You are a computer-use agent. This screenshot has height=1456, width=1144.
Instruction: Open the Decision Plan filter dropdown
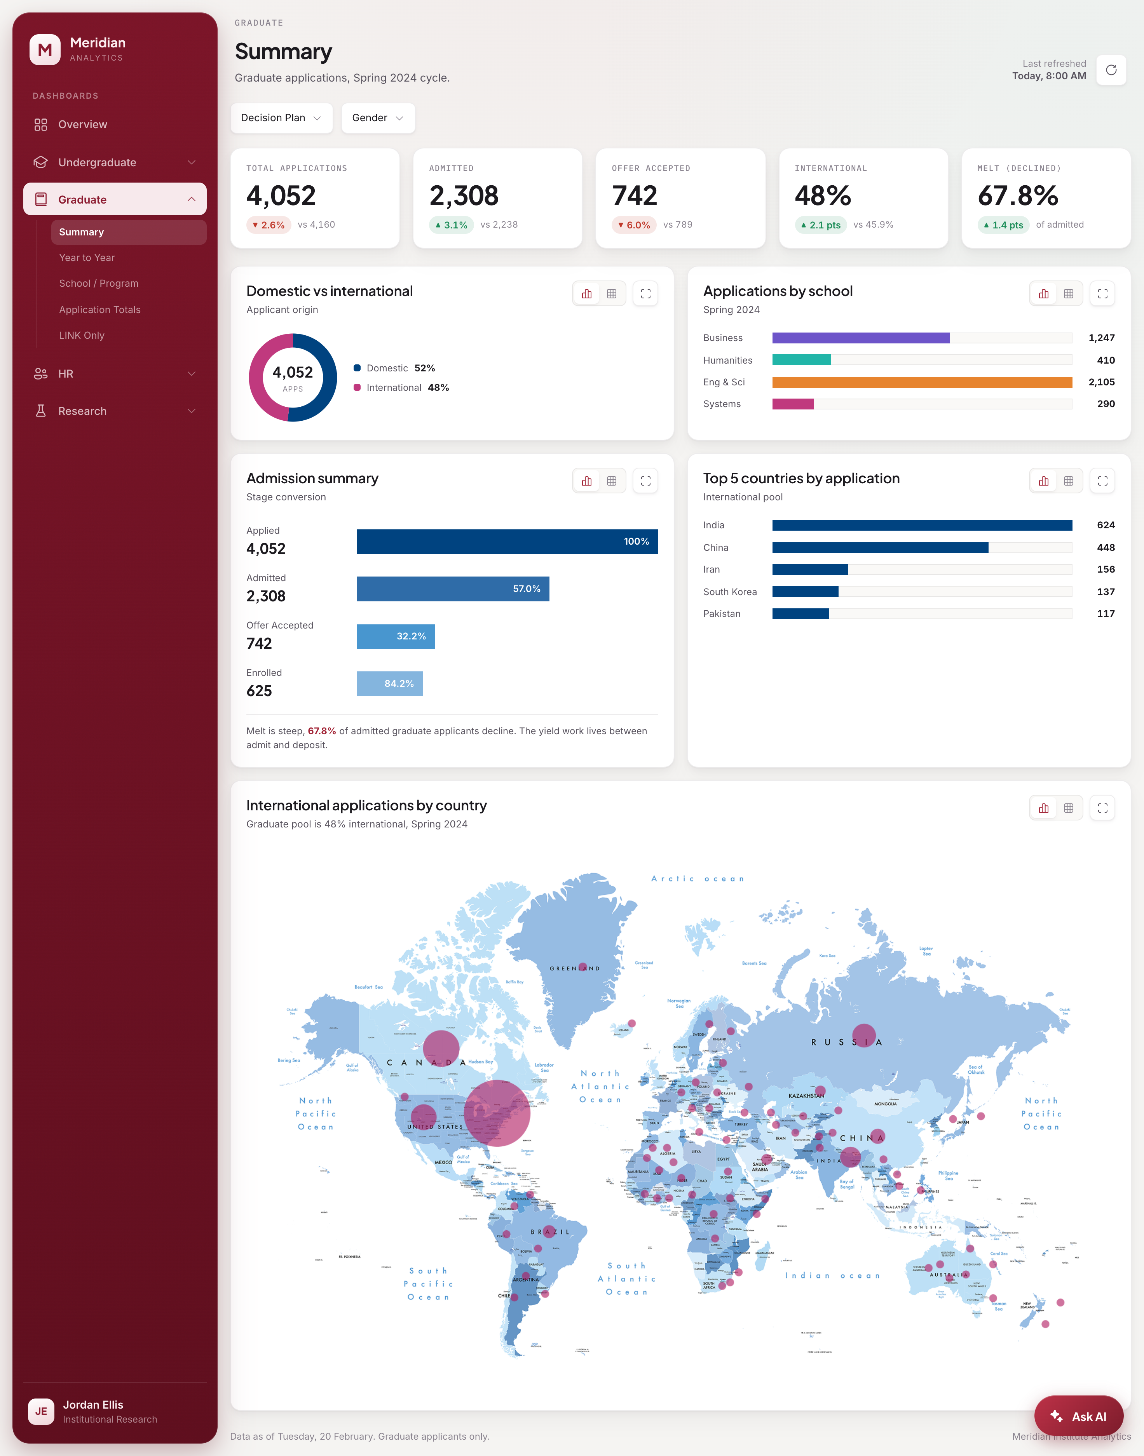[x=281, y=118]
